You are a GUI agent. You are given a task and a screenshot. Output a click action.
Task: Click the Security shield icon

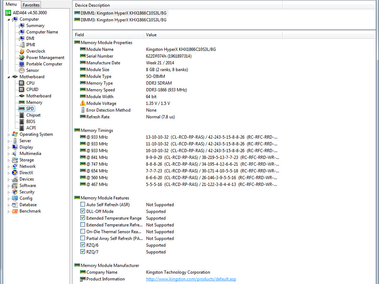(15, 192)
